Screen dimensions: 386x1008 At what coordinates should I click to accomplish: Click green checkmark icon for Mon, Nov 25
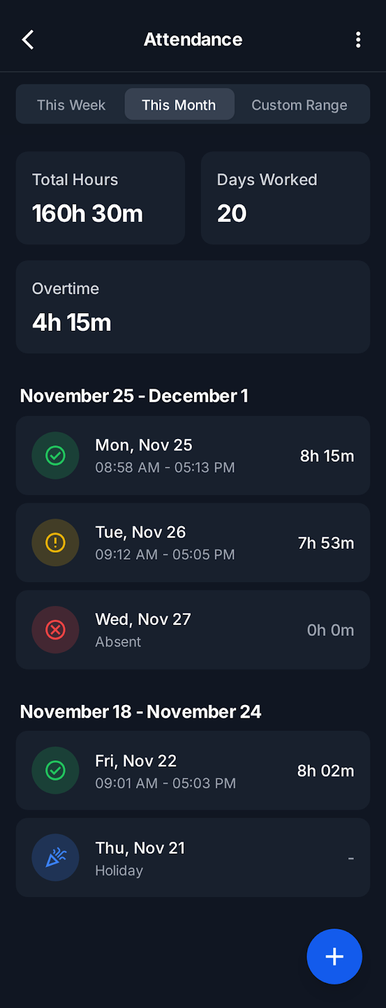(x=55, y=455)
